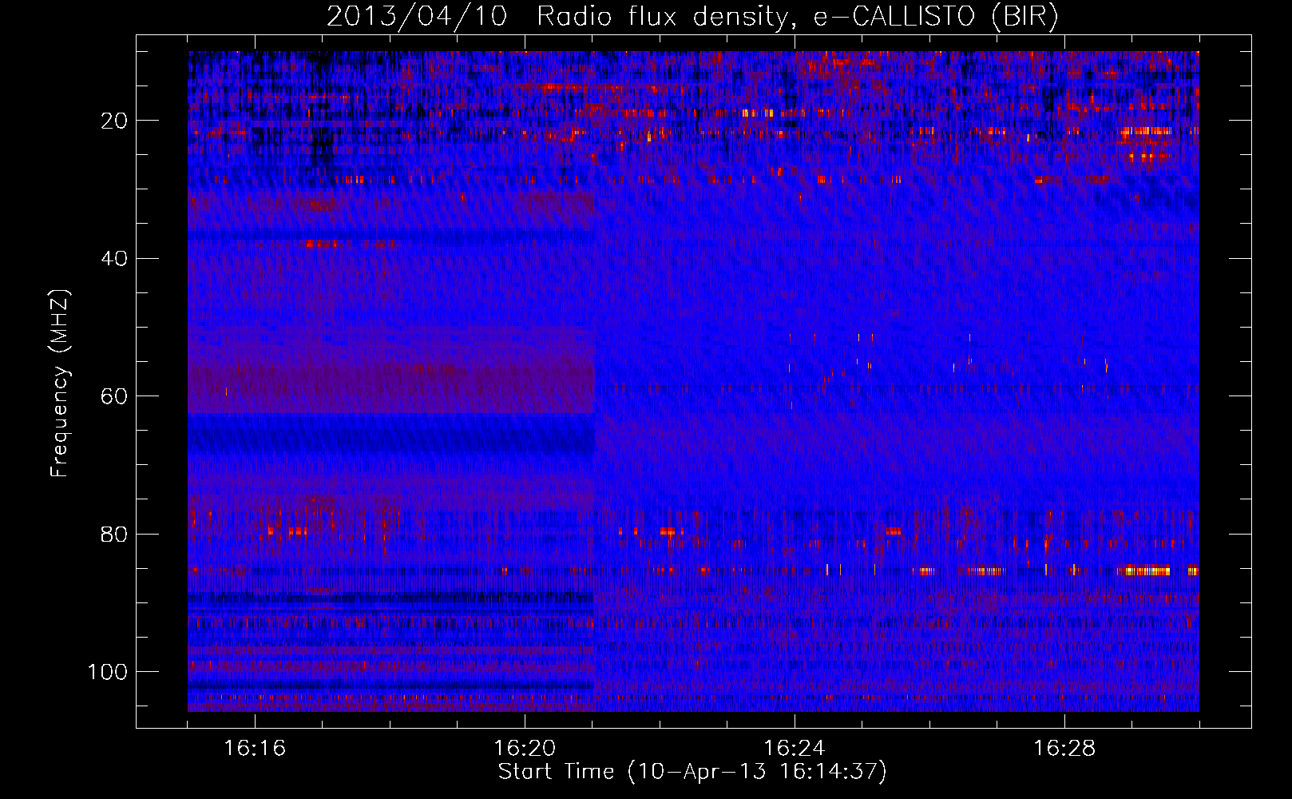Click the 16:24 time axis label
Screen dimensions: 1292x799
[x=795, y=749]
